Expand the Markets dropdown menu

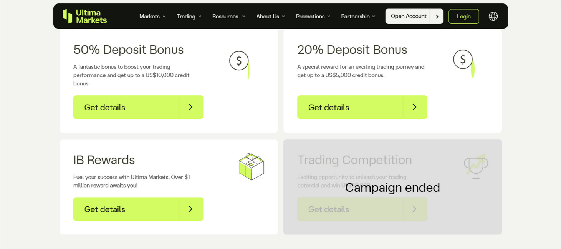(152, 17)
